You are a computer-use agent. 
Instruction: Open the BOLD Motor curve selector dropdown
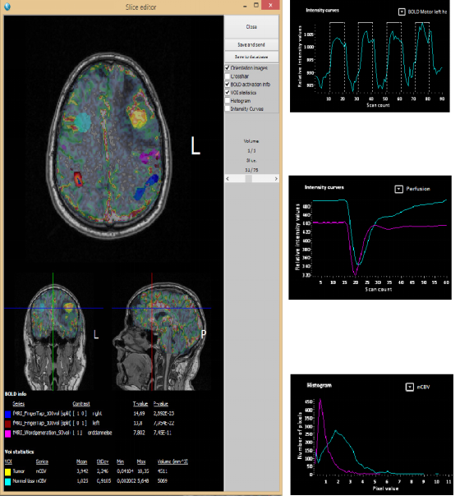(x=402, y=11)
